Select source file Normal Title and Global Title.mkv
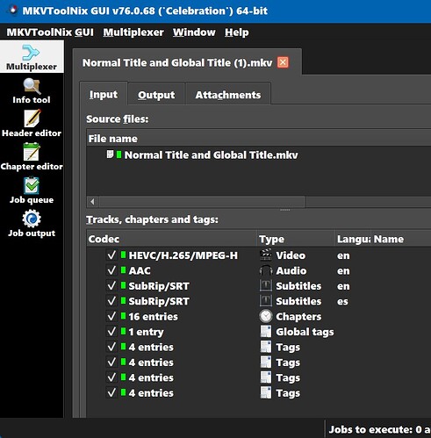This screenshot has width=431, height=438. [x=211, y=154]
